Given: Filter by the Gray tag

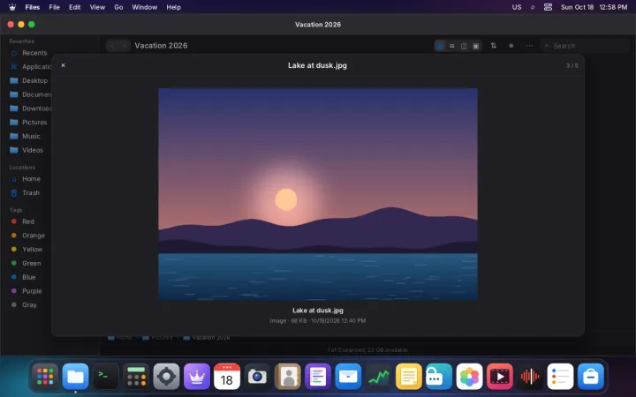Looking at the screenshot, I should click(x=24, y=305).
